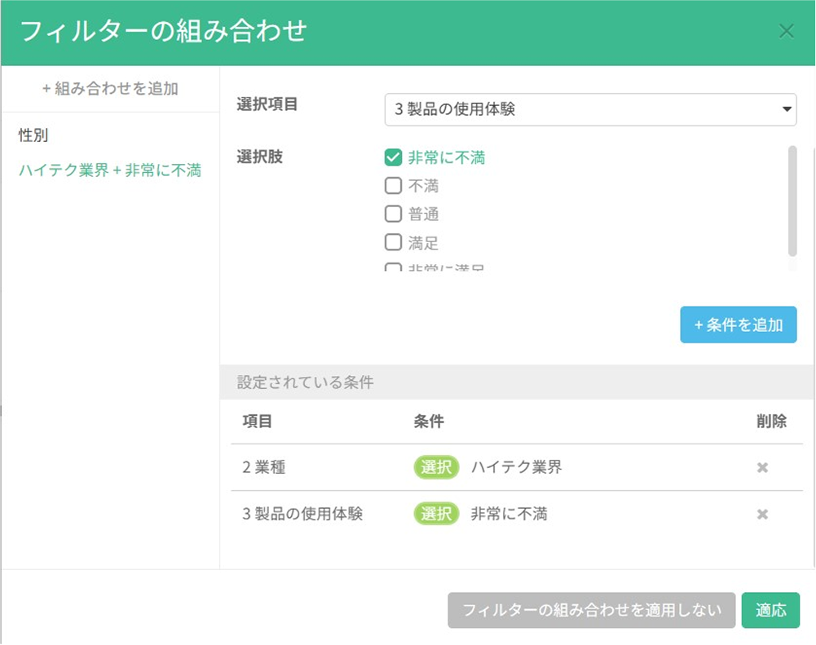Uncheck the 非常に不満 checkbox
The width and height of the screenshot is (816, 645).
[x=394, y=157]
